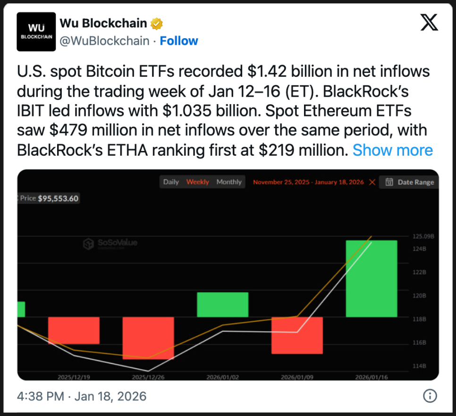Expand the tweet with Show more
Viewport: 456px width, 416px height.
392,150
